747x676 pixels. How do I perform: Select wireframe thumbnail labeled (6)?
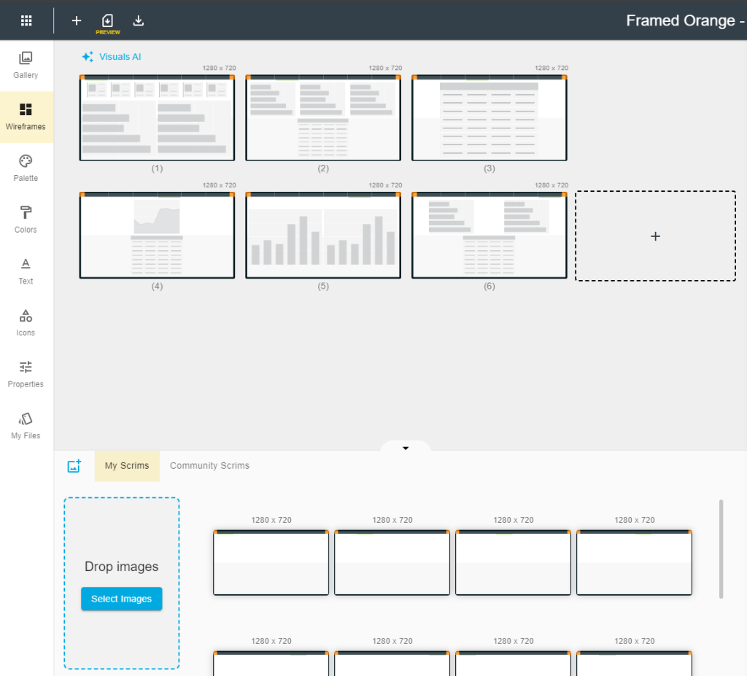[489, 236]
